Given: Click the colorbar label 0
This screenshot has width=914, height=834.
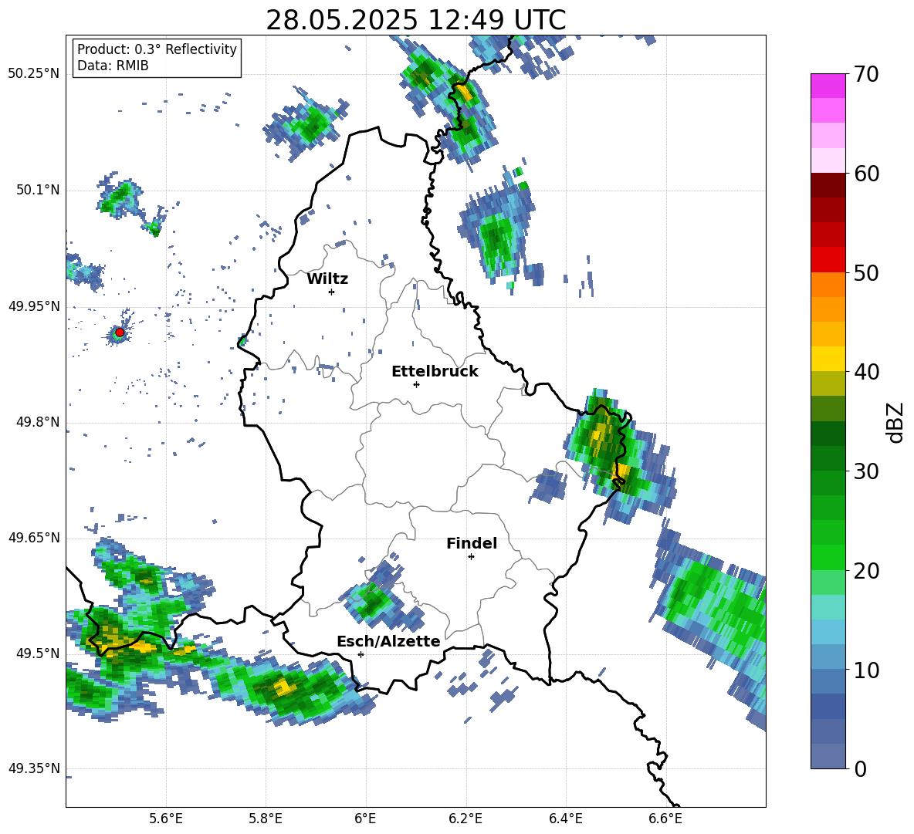Looking at the screenshot, I should coord(860,768).
